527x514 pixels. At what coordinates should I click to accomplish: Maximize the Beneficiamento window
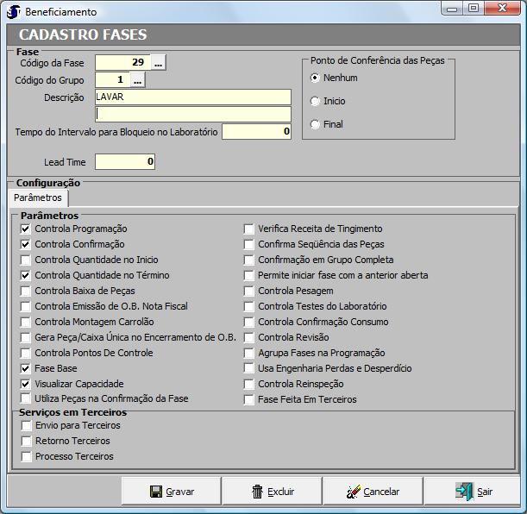474,8
